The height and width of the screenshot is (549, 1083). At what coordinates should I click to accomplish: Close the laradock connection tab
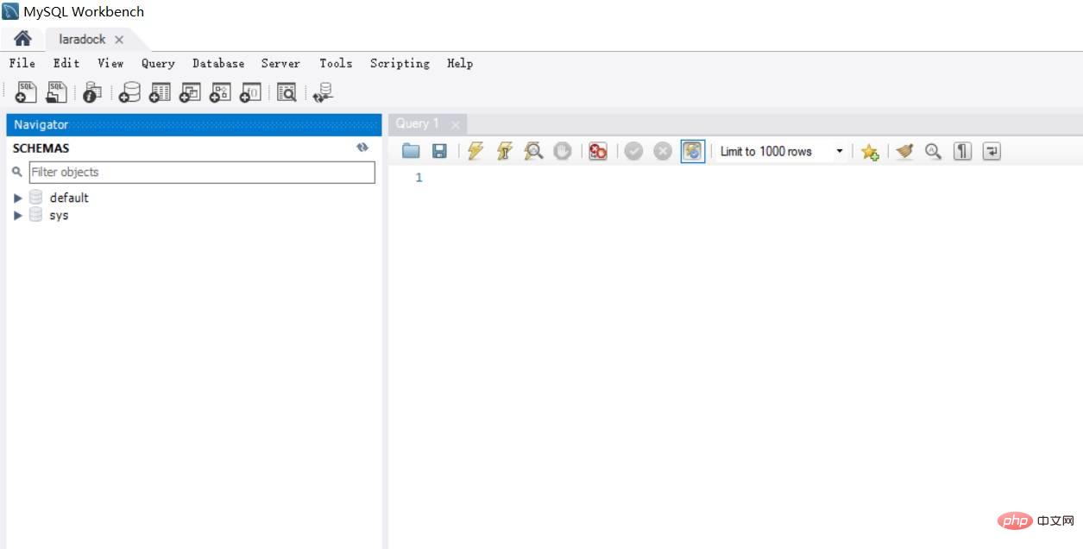click(119, 40)
